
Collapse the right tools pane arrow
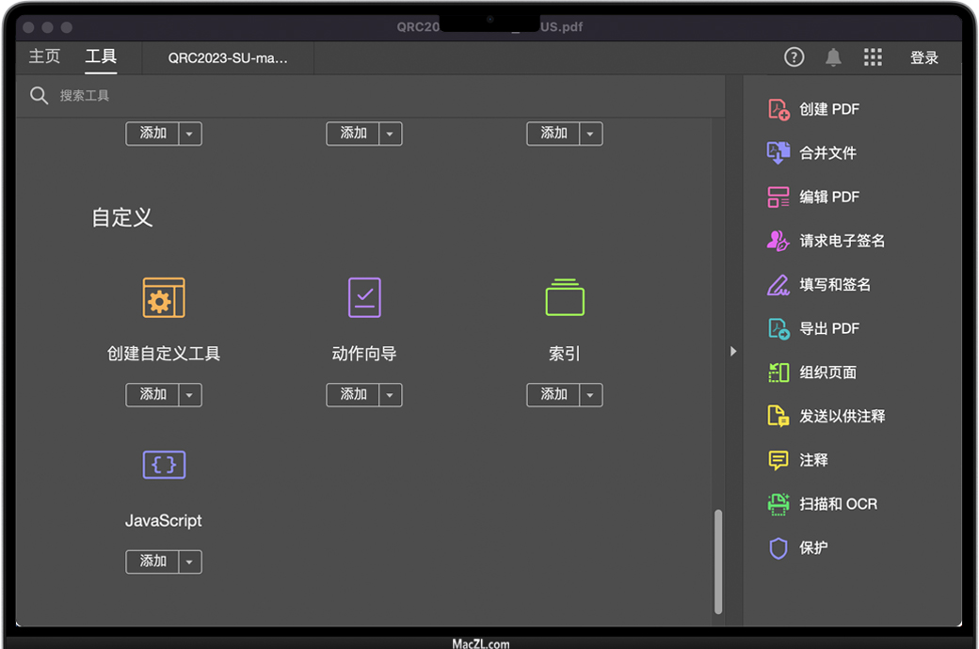tap(733, 351)
